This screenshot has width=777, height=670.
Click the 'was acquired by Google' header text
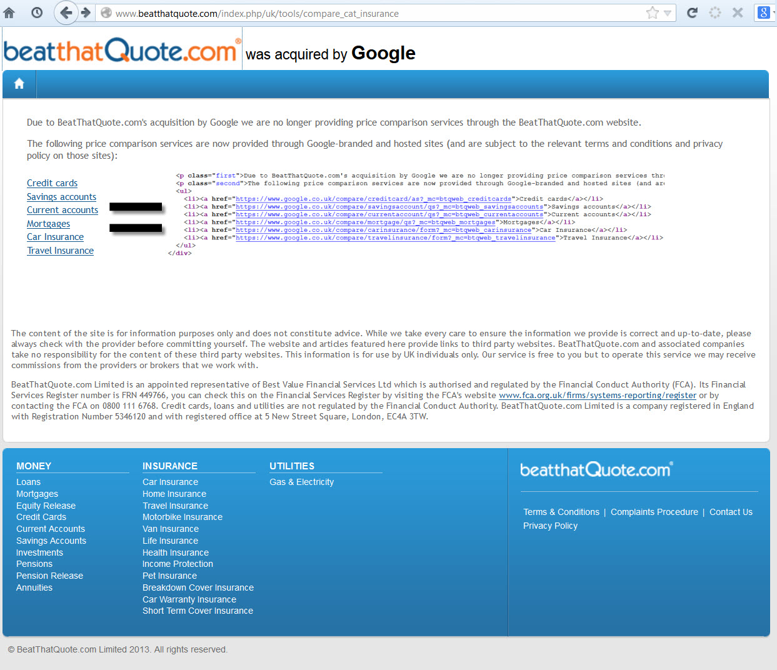331,54
